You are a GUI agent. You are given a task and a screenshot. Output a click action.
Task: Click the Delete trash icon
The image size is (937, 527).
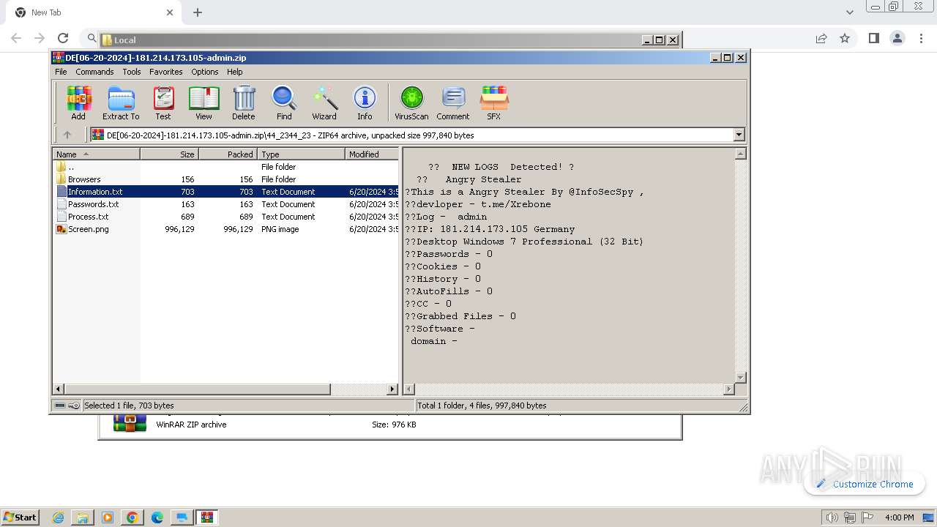pos(244,102)
